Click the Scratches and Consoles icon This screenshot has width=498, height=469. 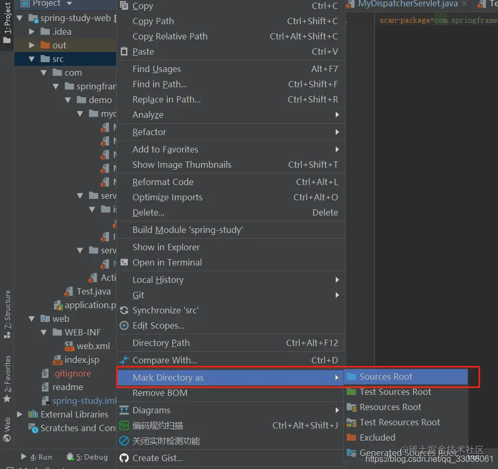pos(33,428)
